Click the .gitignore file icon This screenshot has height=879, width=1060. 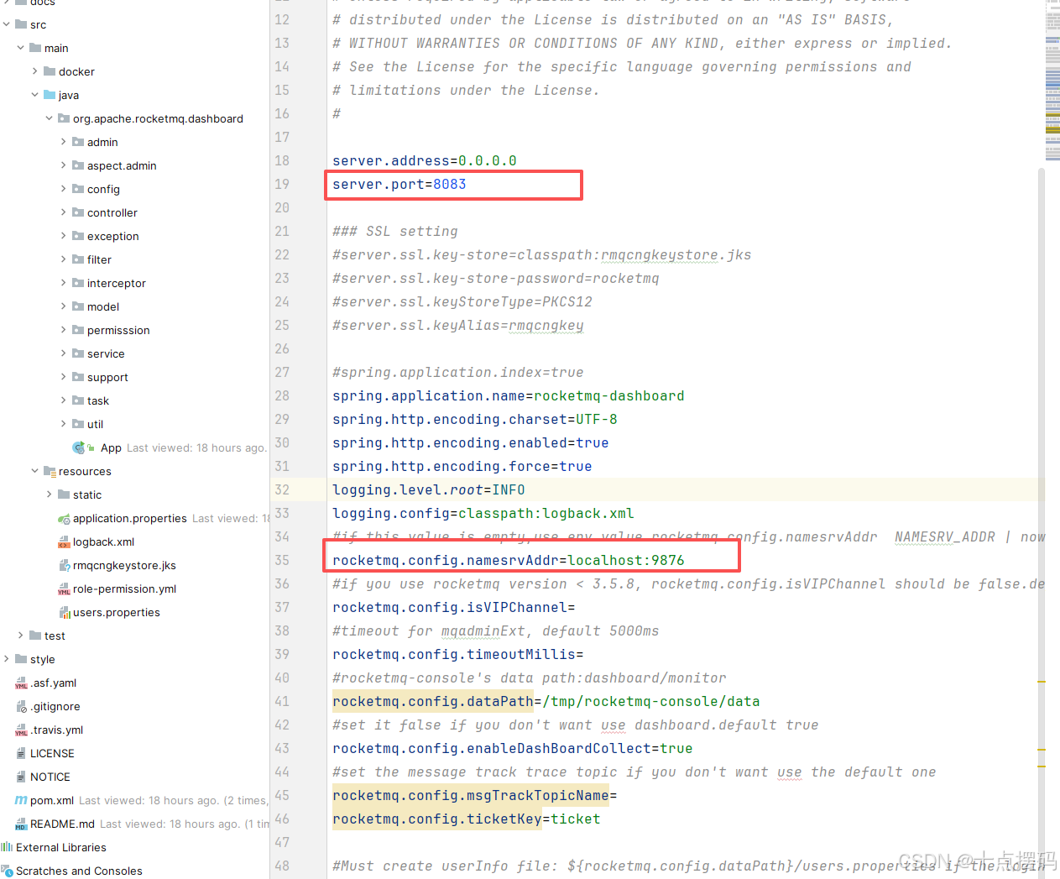[21, 707]
